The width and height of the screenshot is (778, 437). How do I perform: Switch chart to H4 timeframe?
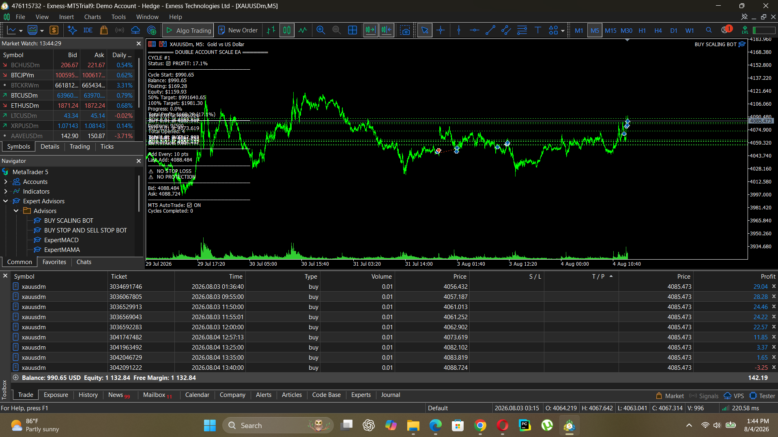658,30
